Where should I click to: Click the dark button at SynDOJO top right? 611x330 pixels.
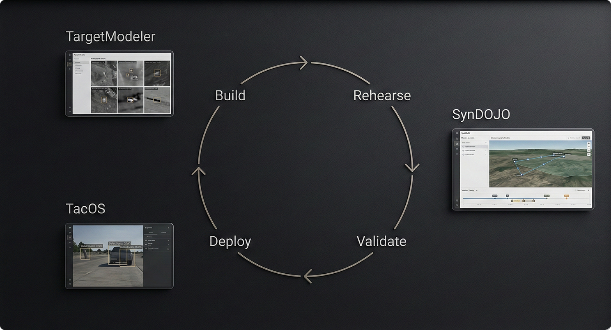pyautogui.click(x=586, y=138)
